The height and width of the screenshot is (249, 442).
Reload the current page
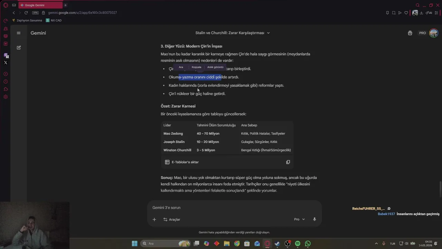[26, 13]
